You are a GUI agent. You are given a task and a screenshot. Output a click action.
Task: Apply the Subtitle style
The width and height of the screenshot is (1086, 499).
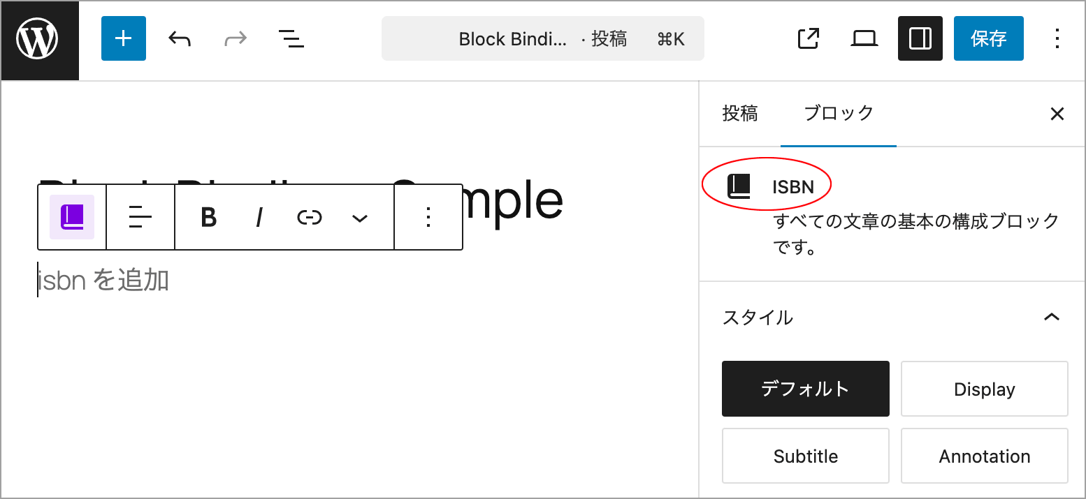coord(806,456)
